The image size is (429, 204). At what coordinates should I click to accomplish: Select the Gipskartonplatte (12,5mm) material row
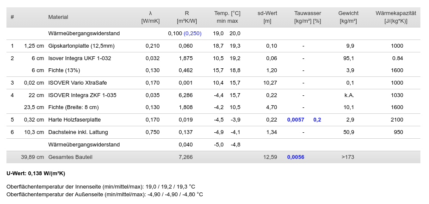click(213, 46)
